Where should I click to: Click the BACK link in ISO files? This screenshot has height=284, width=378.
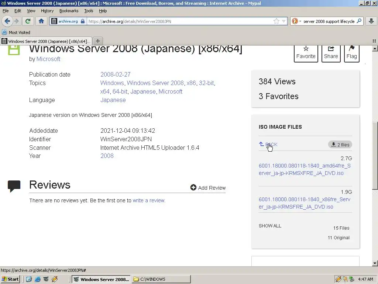coord(268,145)
